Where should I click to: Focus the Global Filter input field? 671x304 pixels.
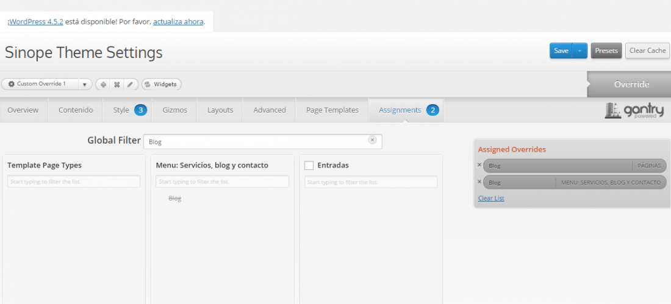(x=263, y=141)
